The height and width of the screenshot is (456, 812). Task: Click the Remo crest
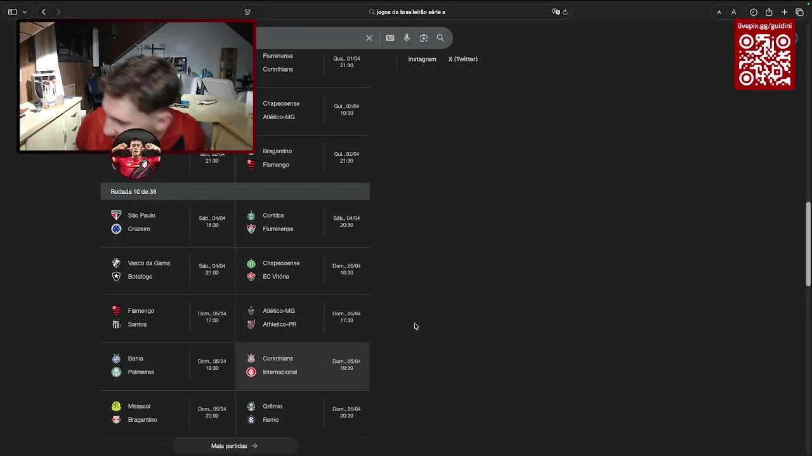[x=251, y=419]
